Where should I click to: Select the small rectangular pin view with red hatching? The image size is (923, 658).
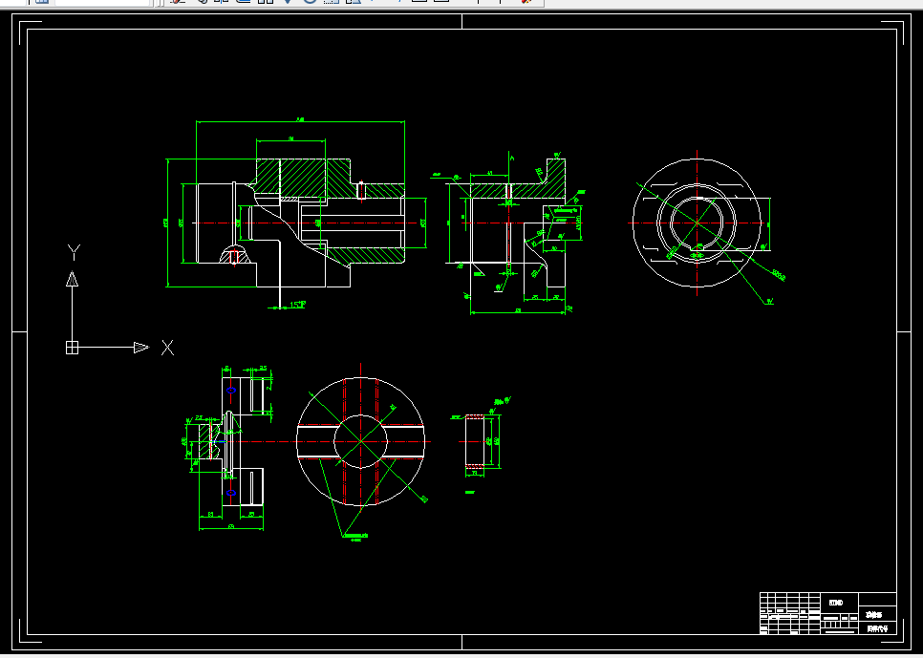pos(475,441)
